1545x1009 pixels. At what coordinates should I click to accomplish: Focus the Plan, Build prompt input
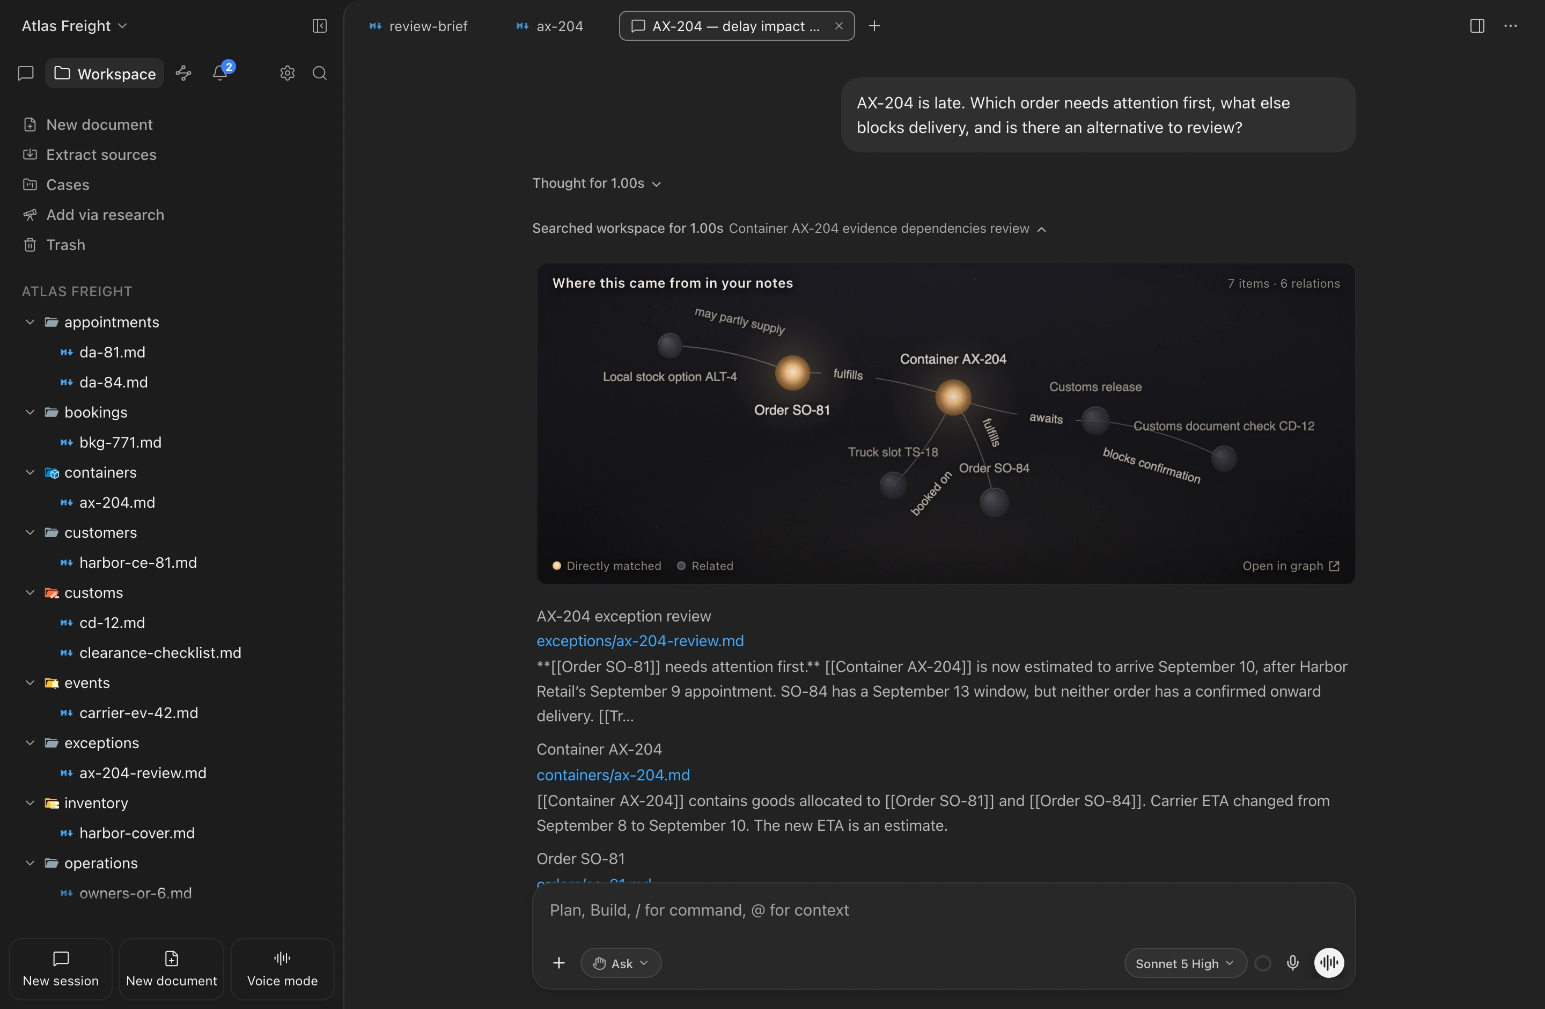pyautogui.click(x=943, y=910)
